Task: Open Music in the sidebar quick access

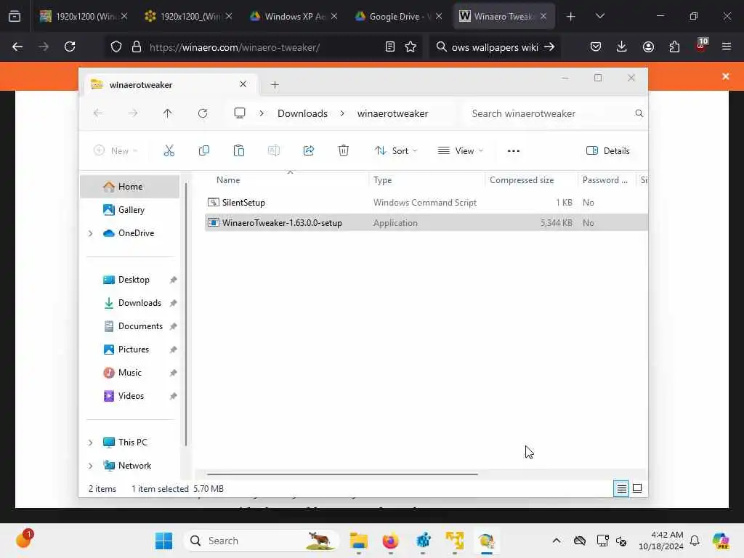Action: coord(129,373)
